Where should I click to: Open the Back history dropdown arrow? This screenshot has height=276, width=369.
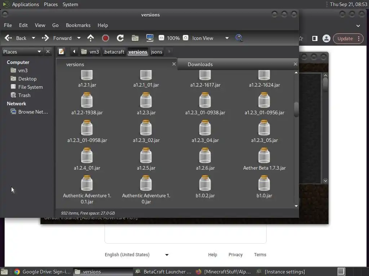34,38
